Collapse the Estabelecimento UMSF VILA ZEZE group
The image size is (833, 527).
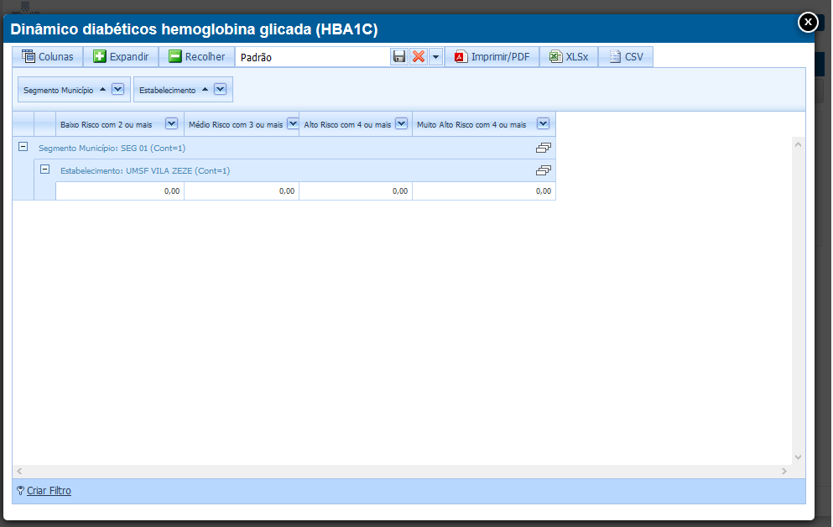[45, 170]
